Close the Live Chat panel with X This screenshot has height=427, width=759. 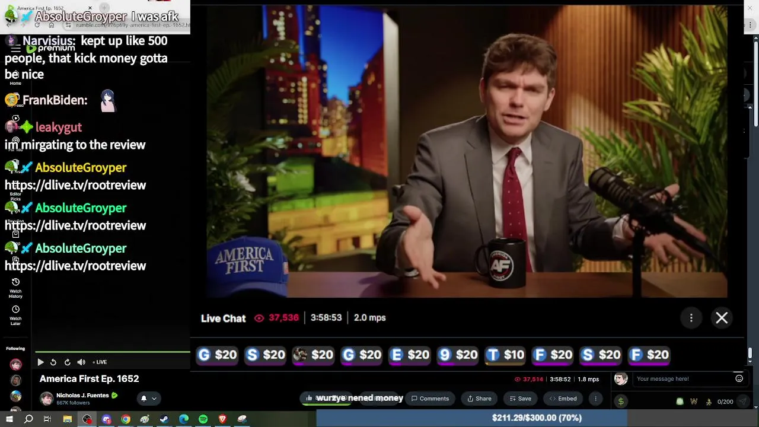722,318
